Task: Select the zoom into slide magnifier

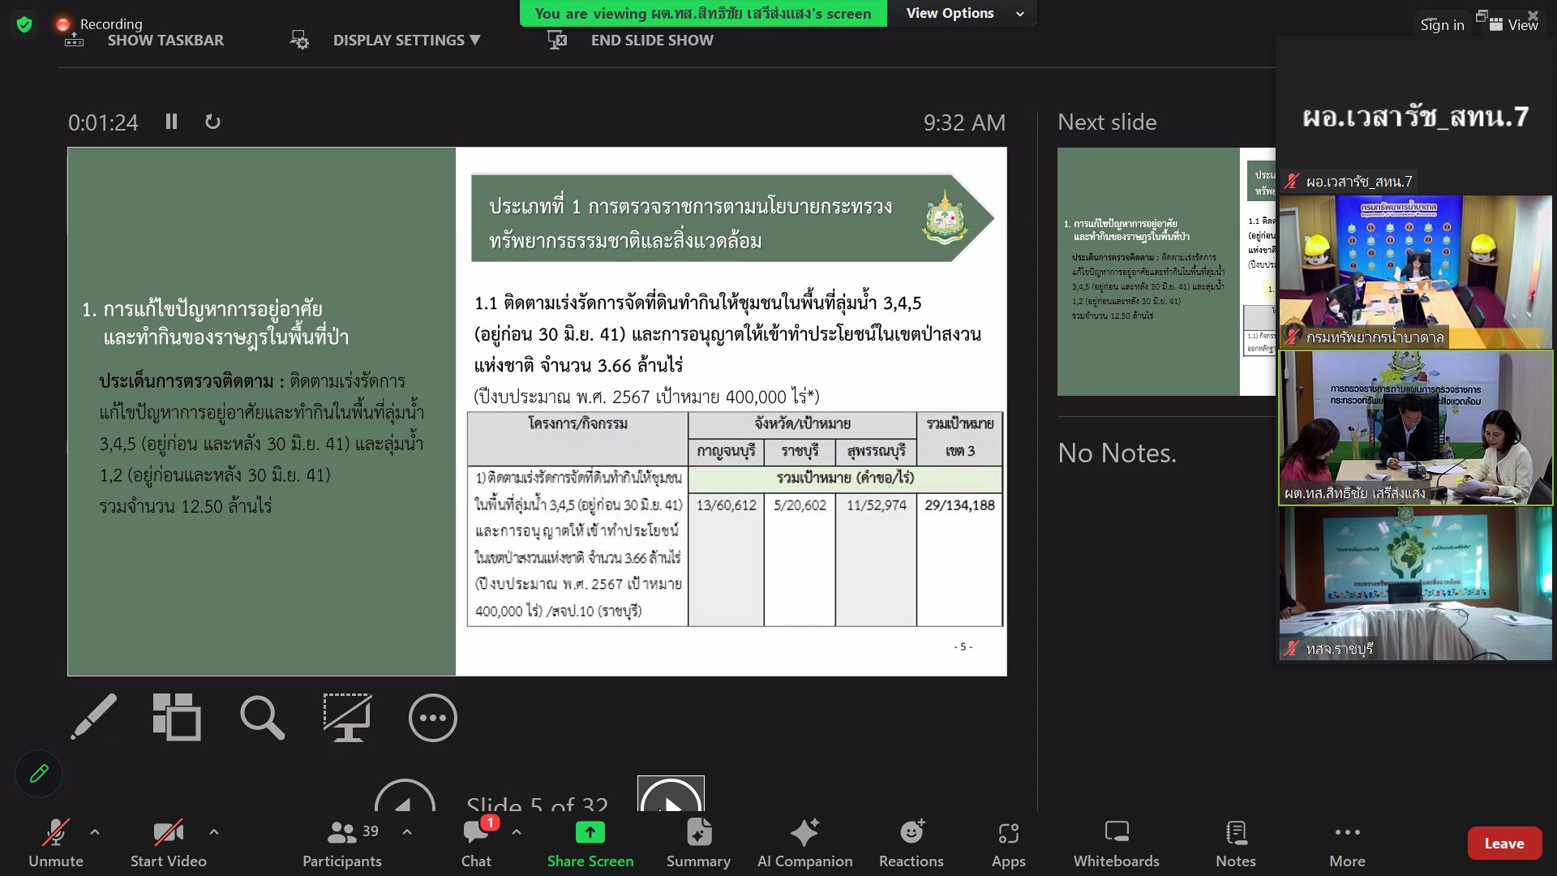Action: pyautogui.click(x=262, y=717)
